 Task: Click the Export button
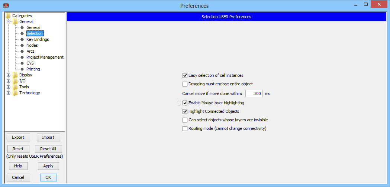click(x=18, y=137)
